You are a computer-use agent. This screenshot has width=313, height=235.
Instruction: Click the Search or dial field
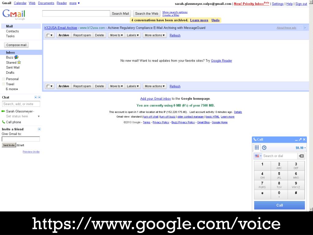[x=279, y=156]
